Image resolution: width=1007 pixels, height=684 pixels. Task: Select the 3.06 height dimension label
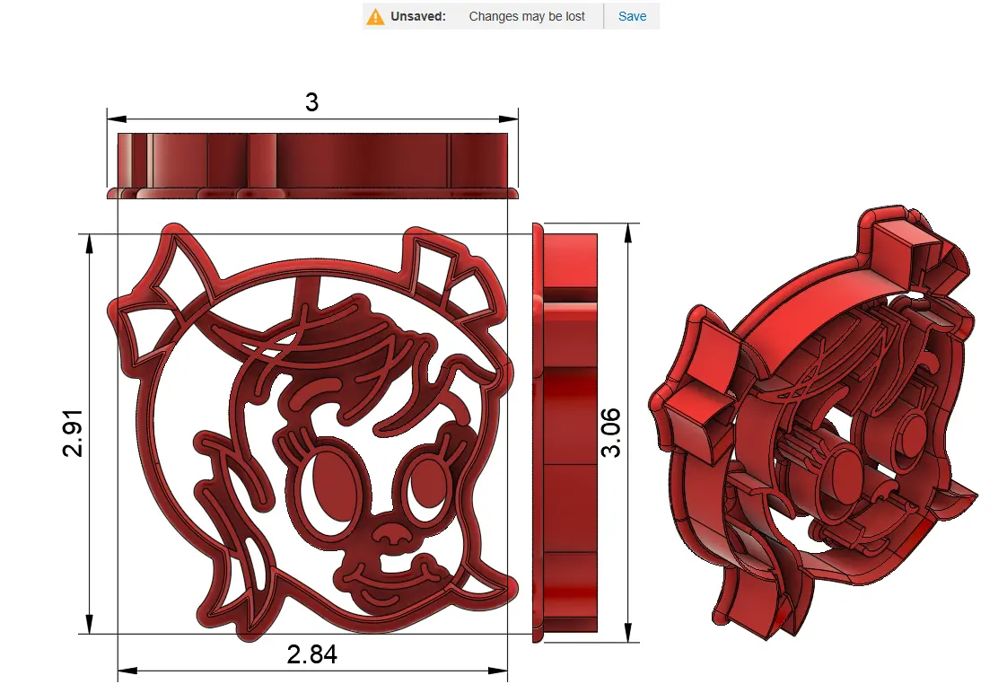tap(610, 433)
